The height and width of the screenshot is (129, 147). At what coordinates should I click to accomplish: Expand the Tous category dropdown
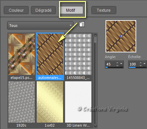coord(40,26)
